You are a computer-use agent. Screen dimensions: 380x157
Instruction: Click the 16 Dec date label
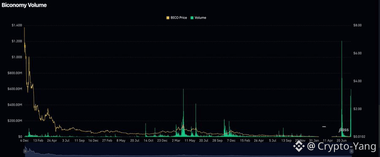pos(93,140)
